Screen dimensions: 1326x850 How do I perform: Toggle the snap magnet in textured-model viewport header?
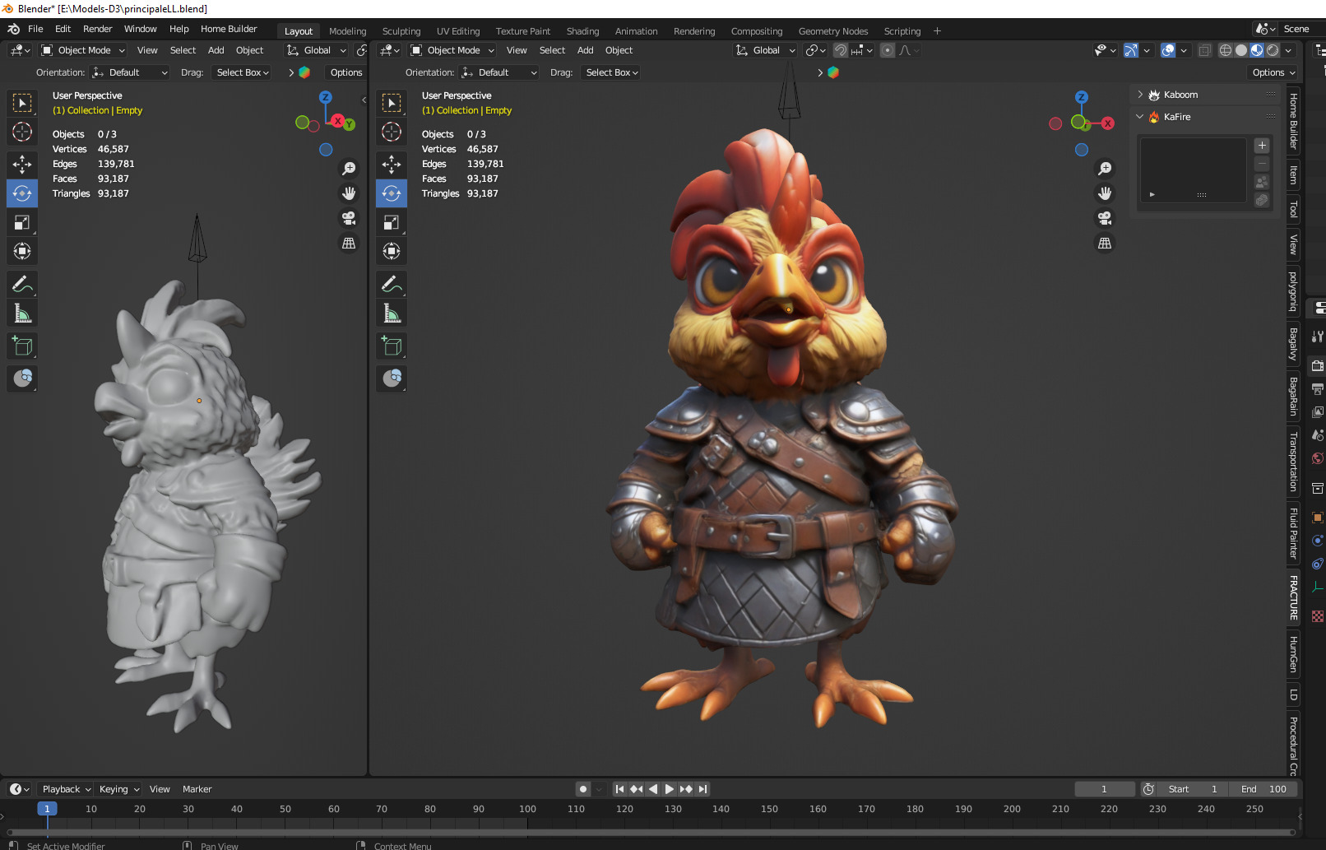[x=840, y=50]
